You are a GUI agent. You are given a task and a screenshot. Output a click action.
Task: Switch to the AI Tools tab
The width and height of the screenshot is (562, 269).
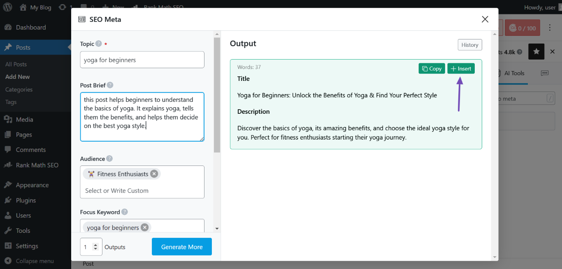514,73
